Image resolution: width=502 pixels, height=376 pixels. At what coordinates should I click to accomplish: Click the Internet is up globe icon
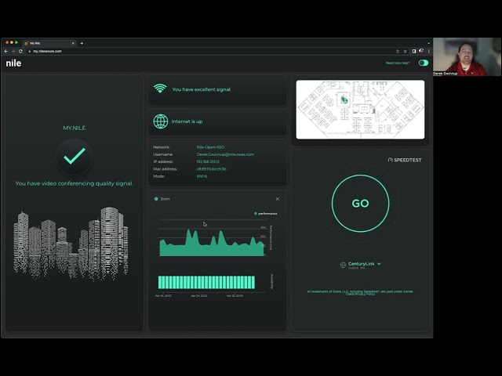point(160,121)
